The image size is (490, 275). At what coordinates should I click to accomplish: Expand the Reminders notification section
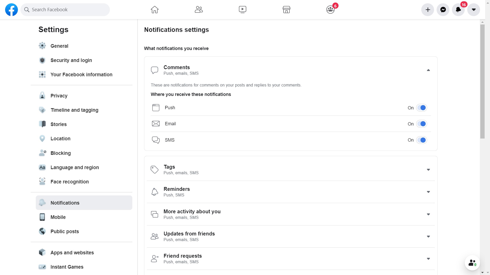tap(428, 192)
